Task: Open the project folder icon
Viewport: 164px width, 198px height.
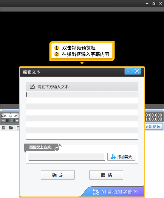Action: pyautogui.click(x=11, y=128)
